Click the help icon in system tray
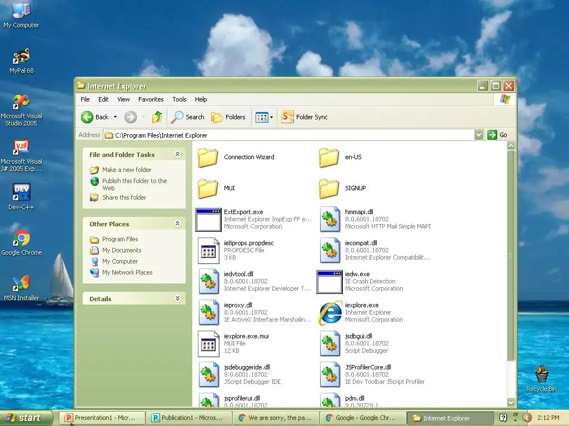Viewport: 569px width, 426px height. point(503,418)
